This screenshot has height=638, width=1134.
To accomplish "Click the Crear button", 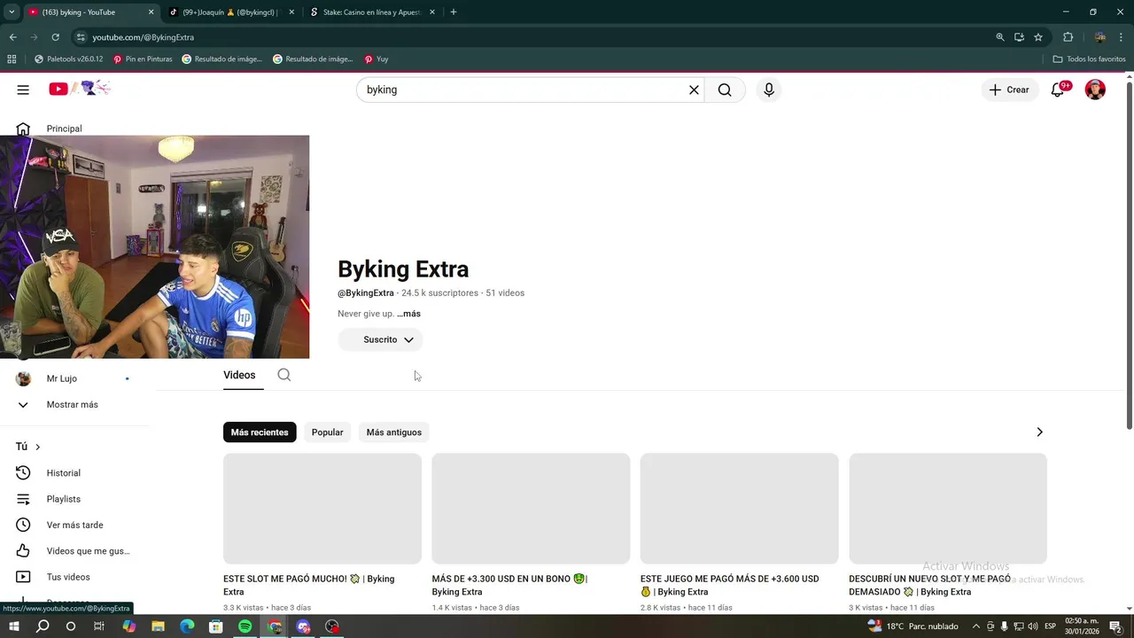I will (x=1009, y=89).
